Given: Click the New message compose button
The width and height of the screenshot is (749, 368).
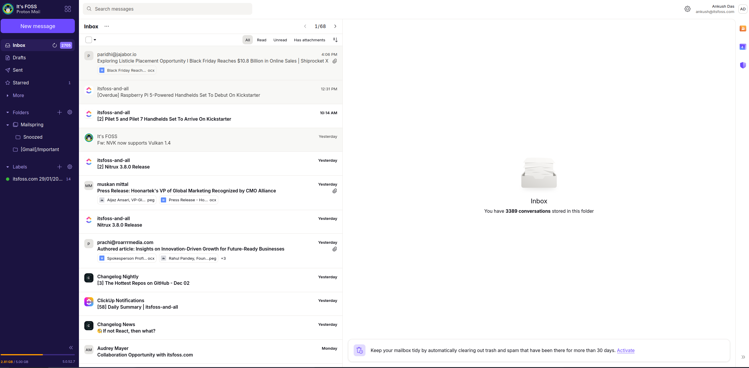Looking at the screenshot, I should click(37, 26).
